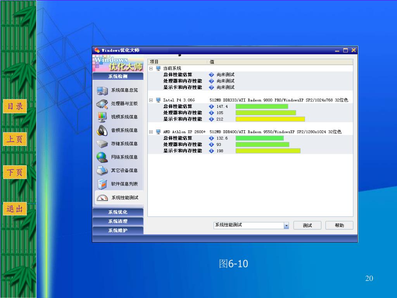Screen dimensions: 397x298
Task: Select 系统性能测试 gauge icon
Action: pyautogui.click(x=102, y=198)
